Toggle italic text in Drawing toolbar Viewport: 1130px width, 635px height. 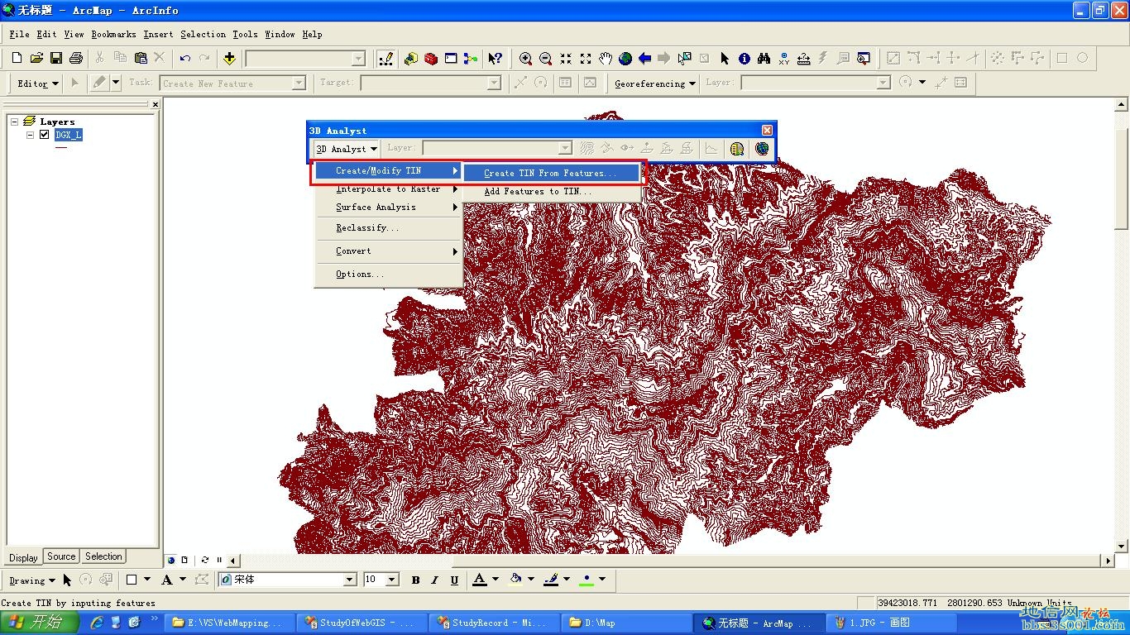pyautogui.click(x=435, y=580)
